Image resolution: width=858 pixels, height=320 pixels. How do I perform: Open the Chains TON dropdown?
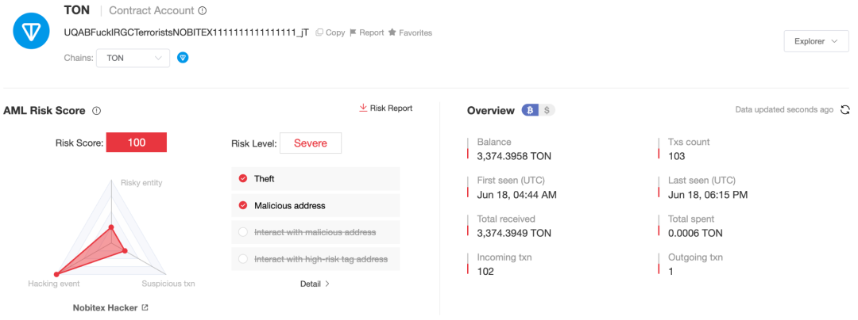pyautogui.click(x=133, y=58)
